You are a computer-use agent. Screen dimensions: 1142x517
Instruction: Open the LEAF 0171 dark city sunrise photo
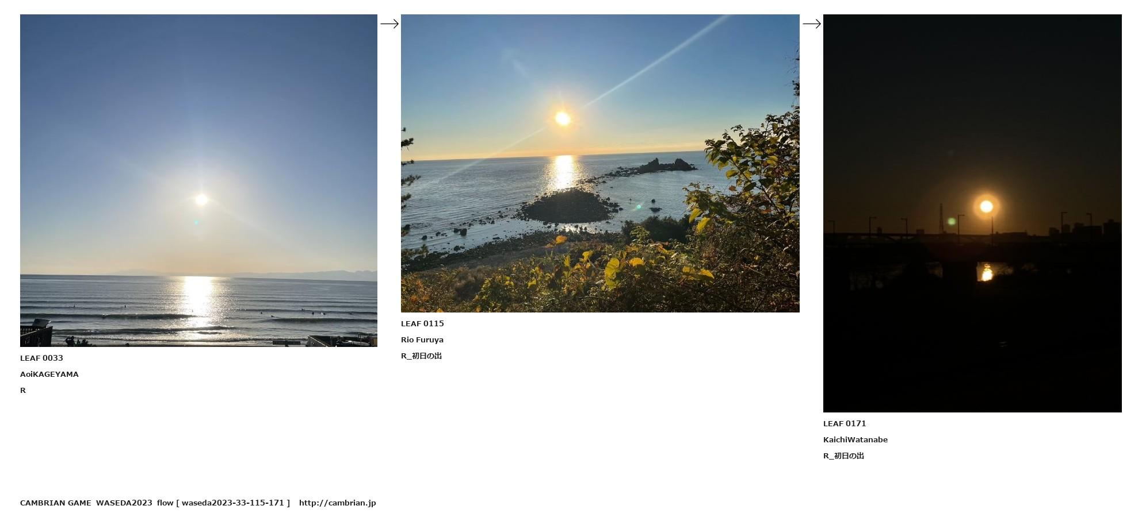972,213
